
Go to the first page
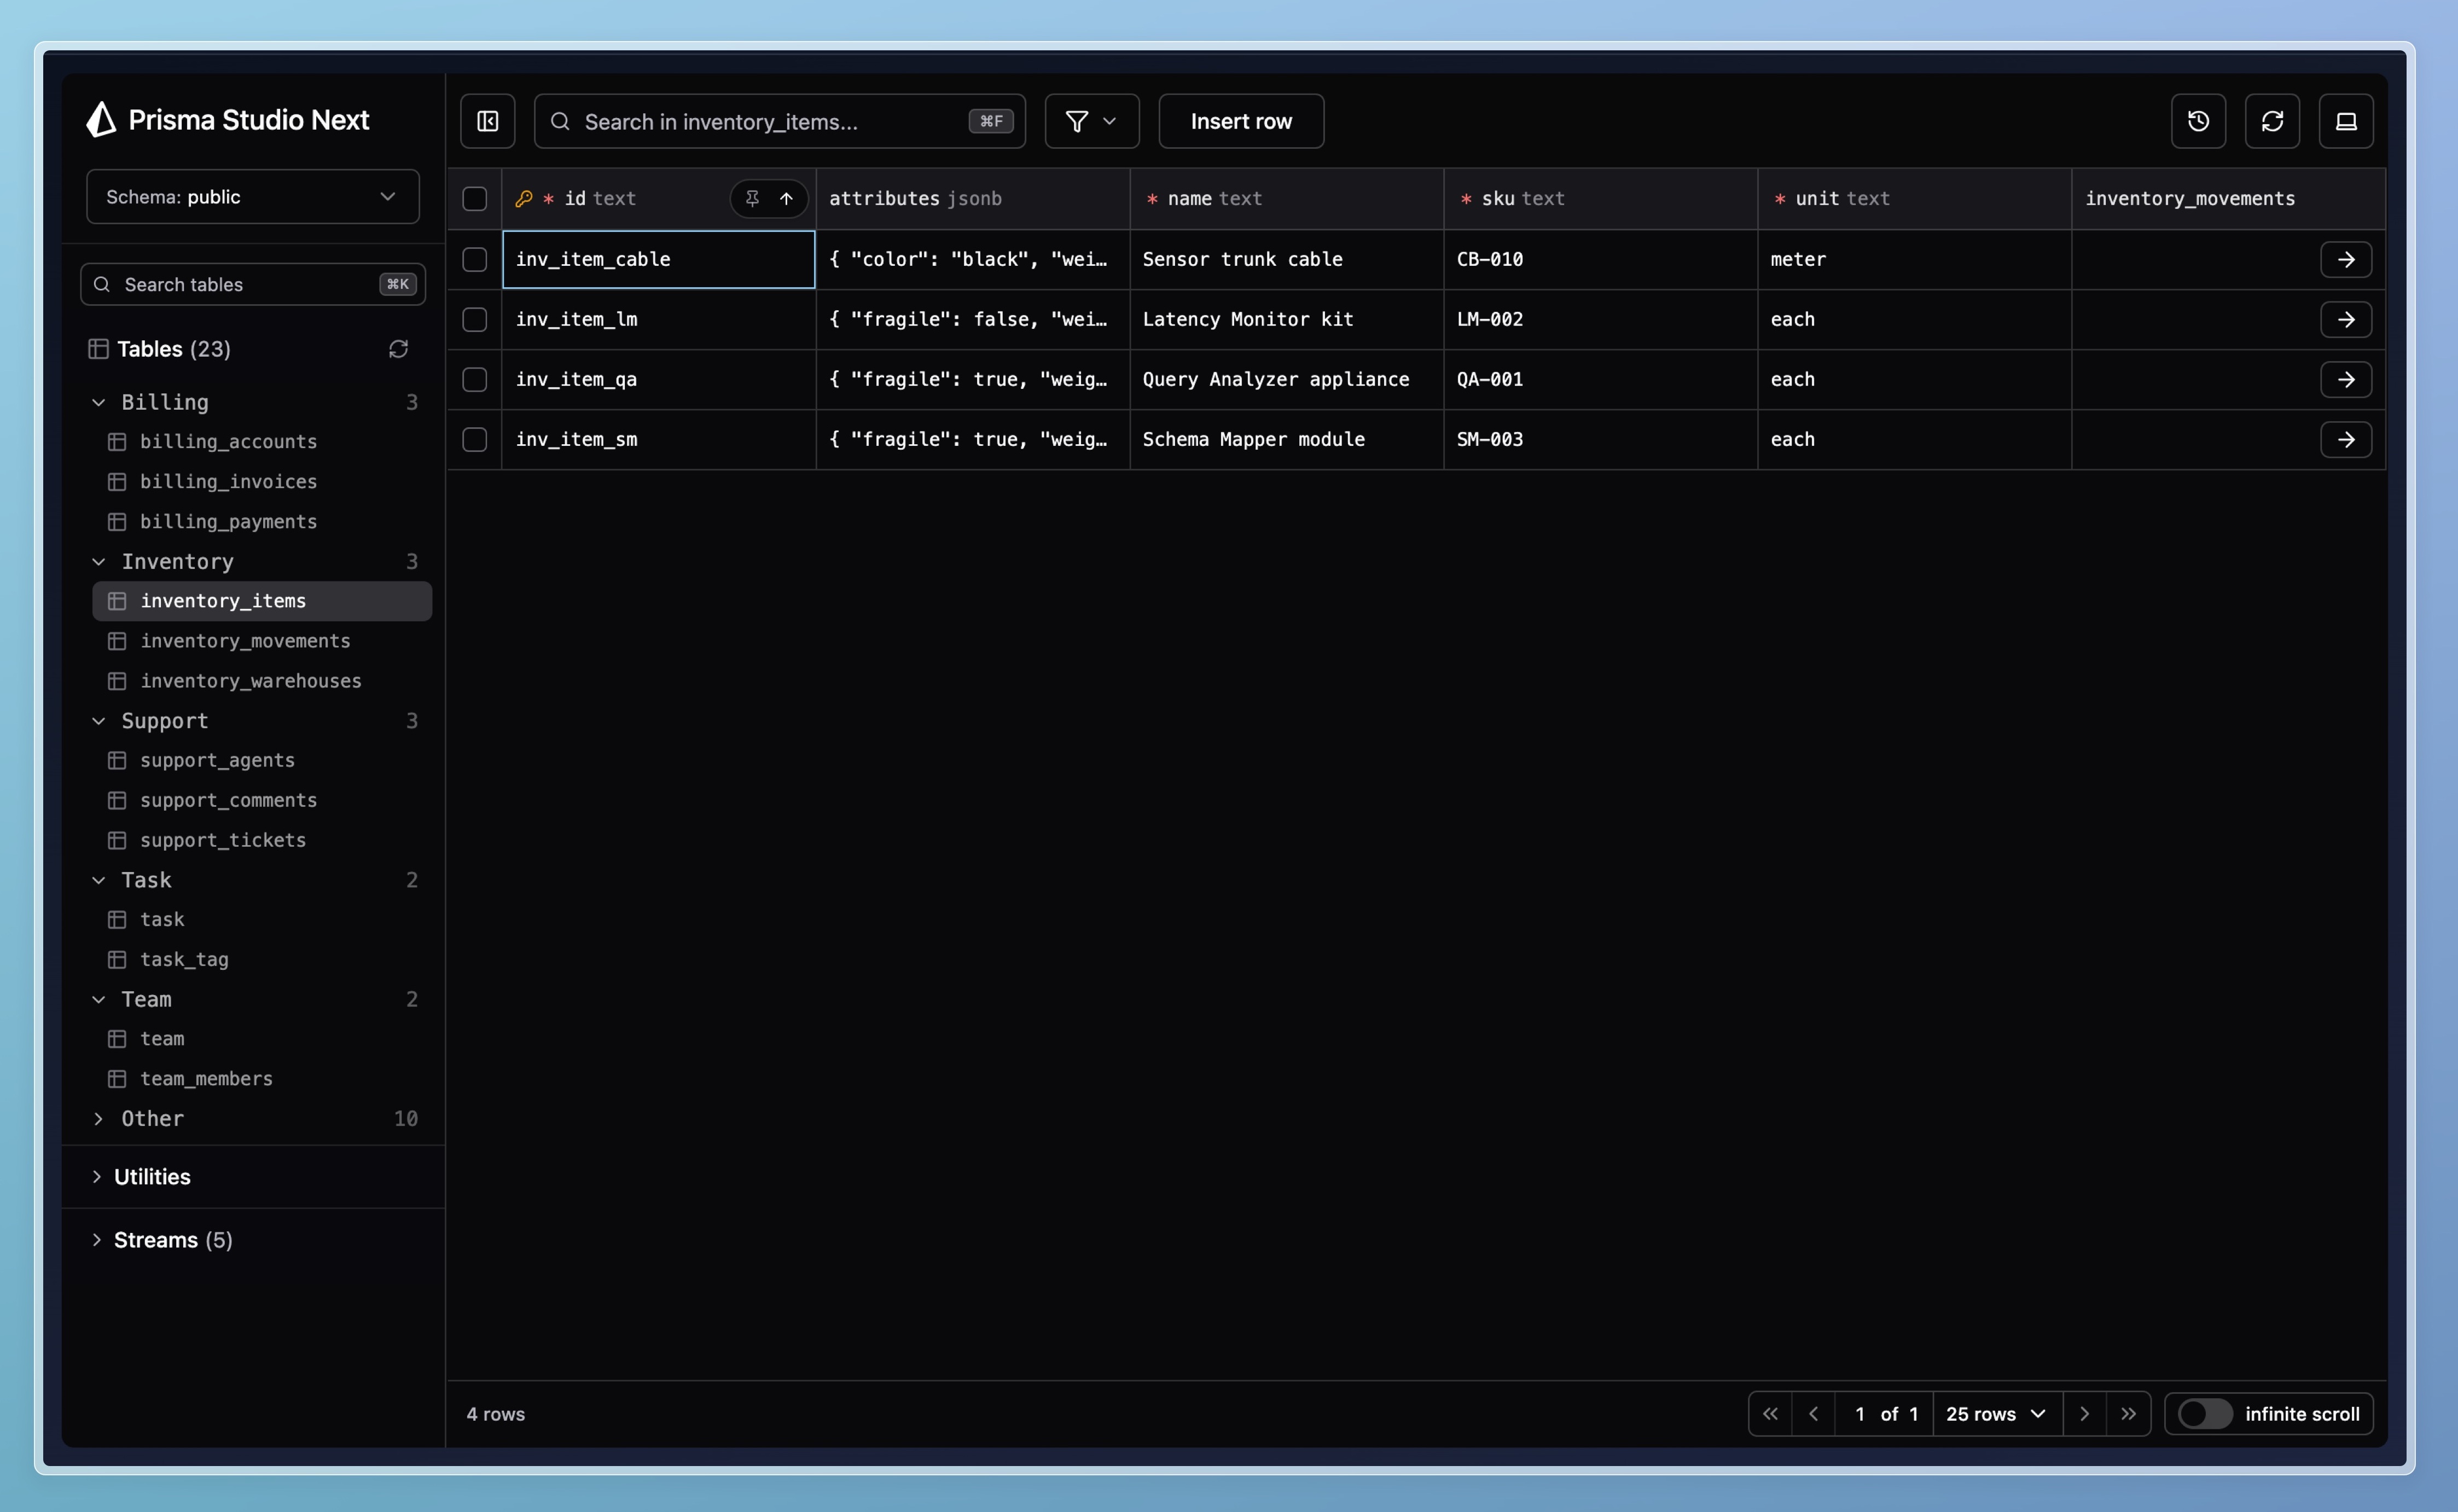[x=1770, y=1414]
